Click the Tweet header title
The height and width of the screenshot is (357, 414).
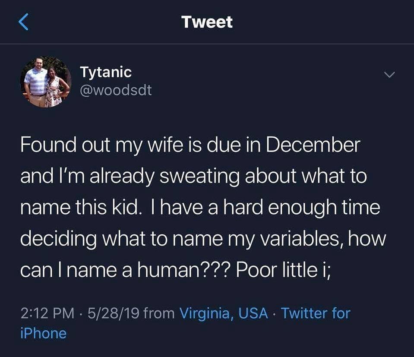[207, 22]
